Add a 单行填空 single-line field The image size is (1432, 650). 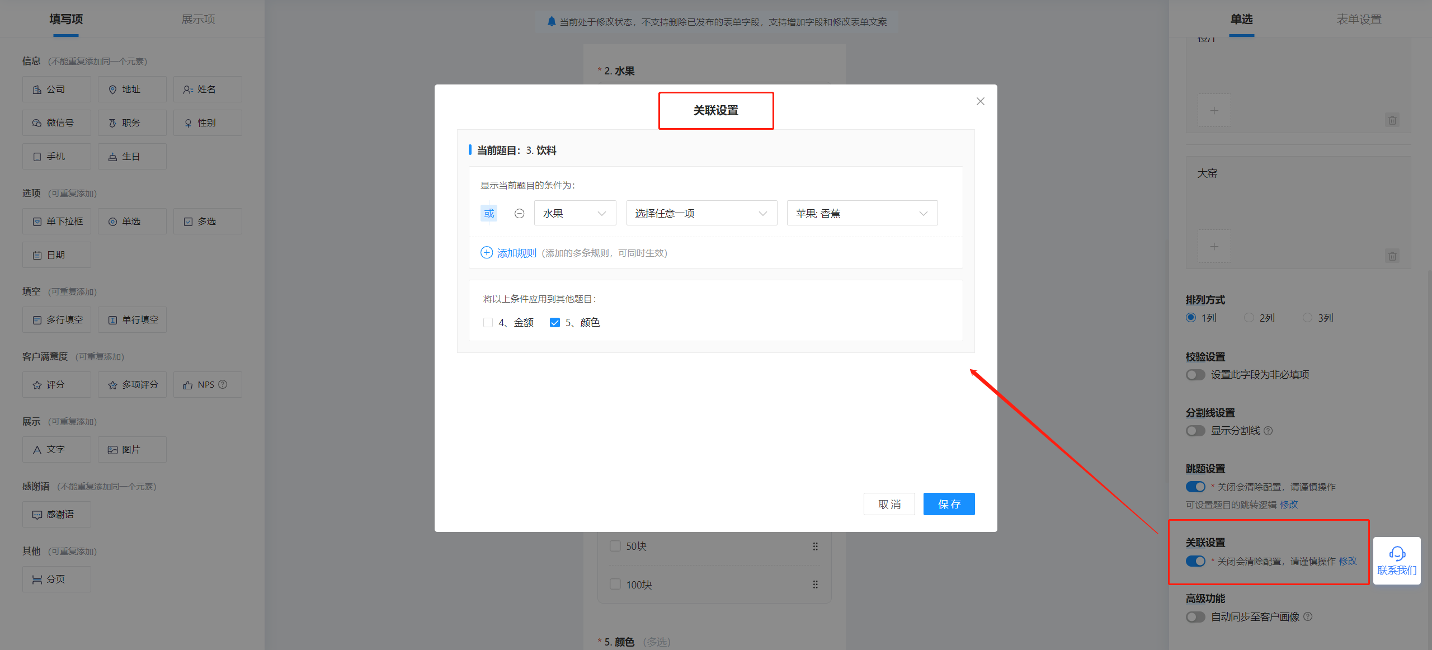point(132,320)
